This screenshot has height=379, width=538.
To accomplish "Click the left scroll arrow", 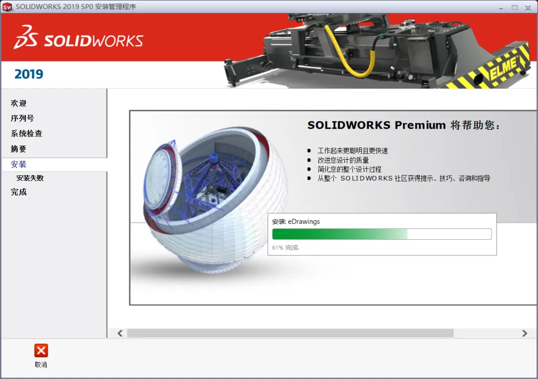I will click(120, 333).
